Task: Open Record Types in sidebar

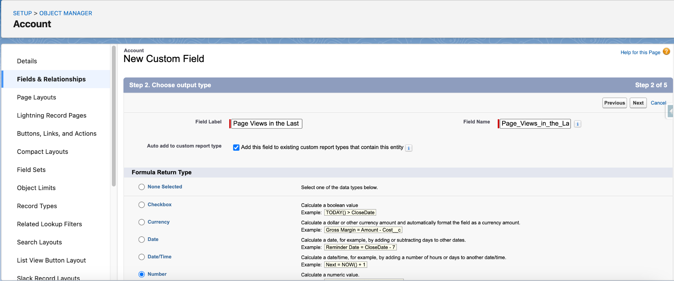Action: coord(37,206)
